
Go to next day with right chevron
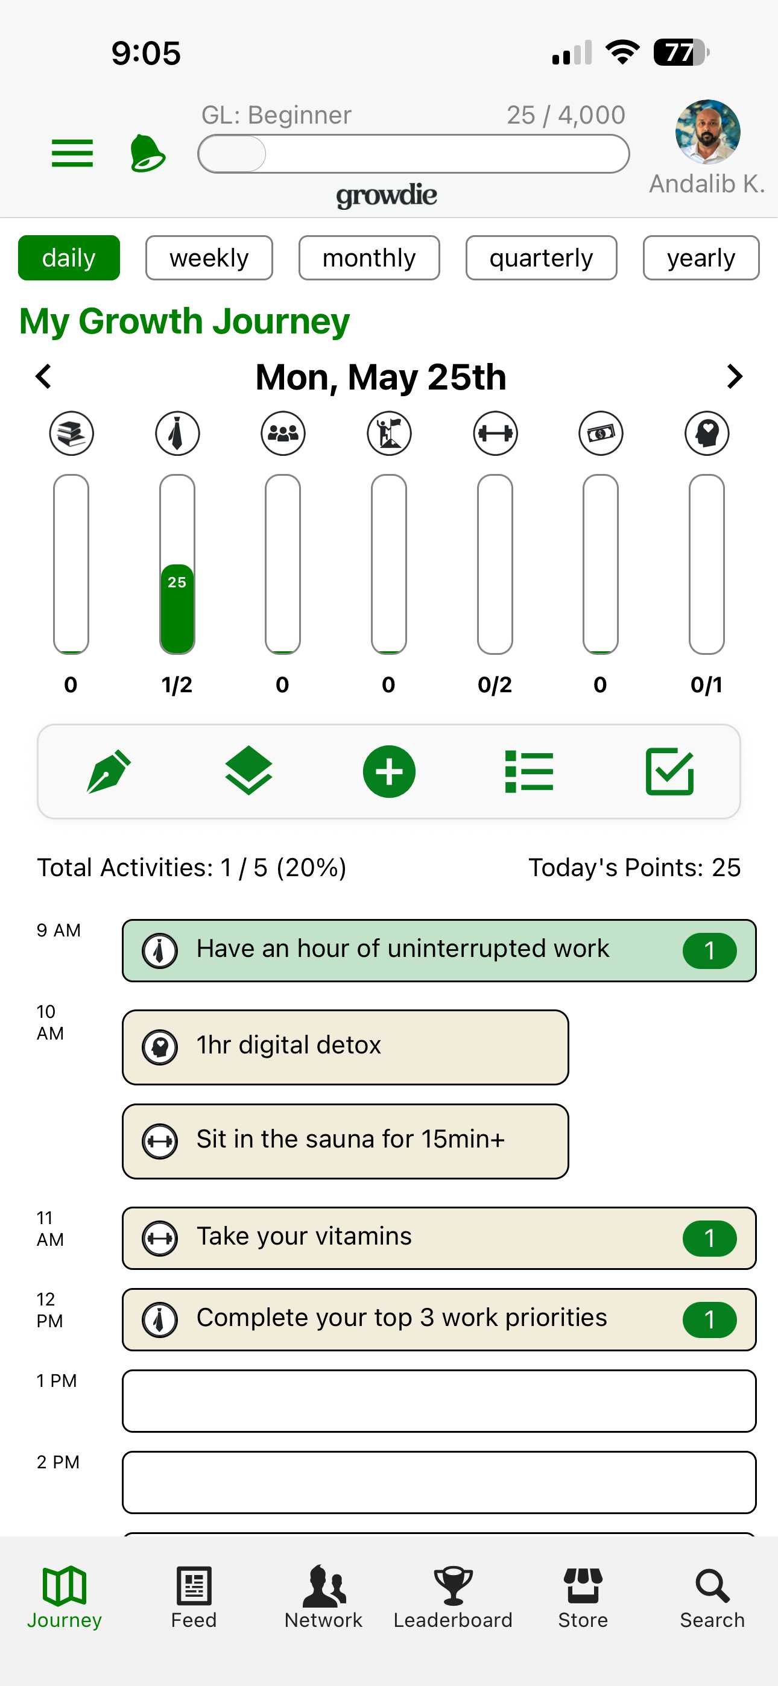[x=734, y=376]
